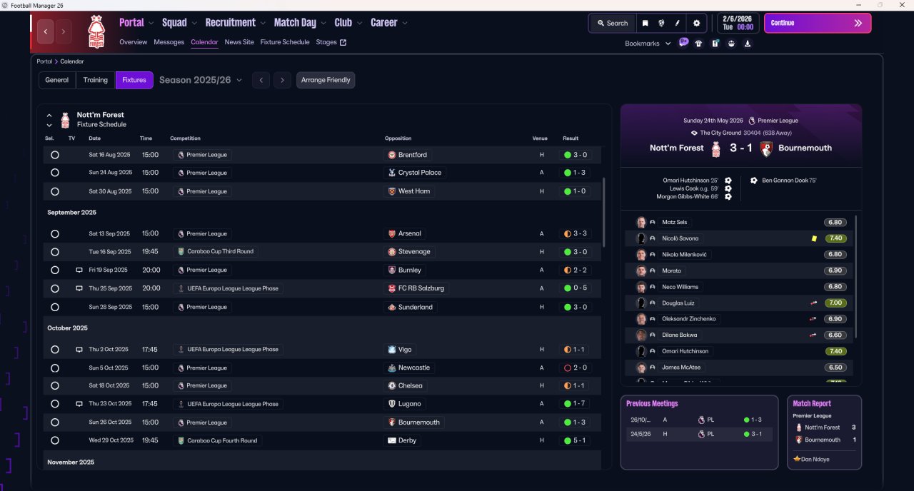The image size is (914, 491).
Task: Click the shirt icon under Bookmarks
Action: 698,44
